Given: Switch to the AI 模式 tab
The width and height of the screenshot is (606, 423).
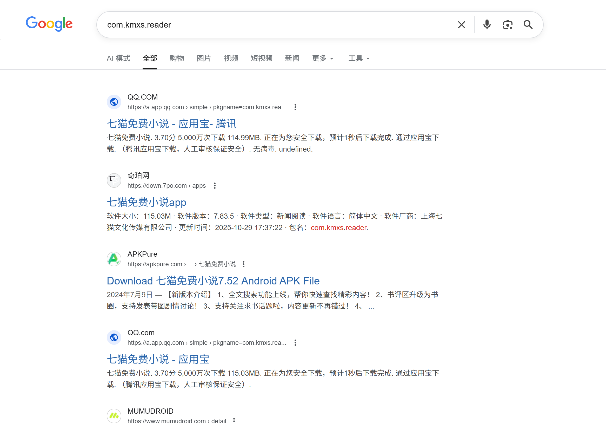Looking at the screenshot, I should [118, 58].
